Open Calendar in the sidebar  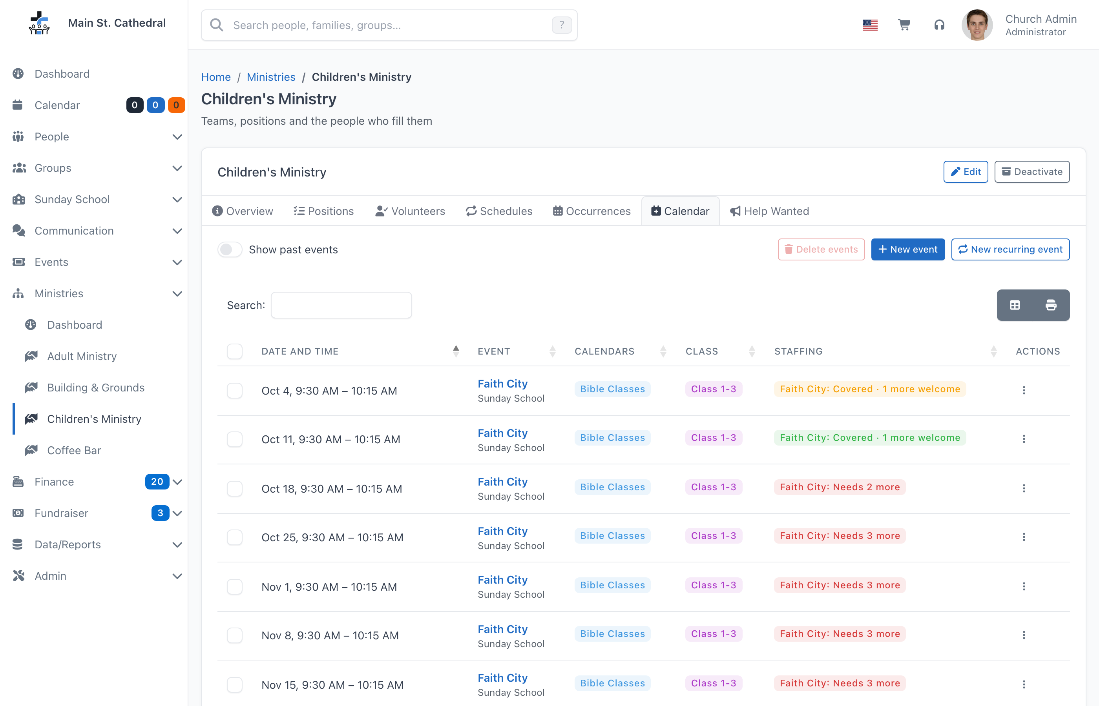57,105
